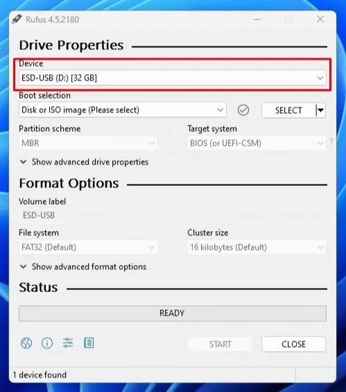
Task: Open the Boot selection dropdown
Action: tap(123, 110)
